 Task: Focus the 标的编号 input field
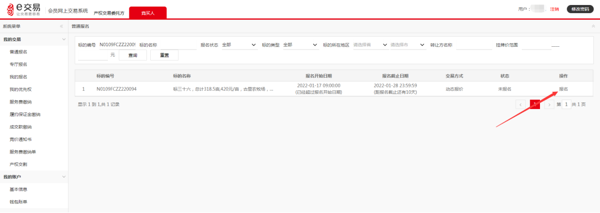coord(117,45)
